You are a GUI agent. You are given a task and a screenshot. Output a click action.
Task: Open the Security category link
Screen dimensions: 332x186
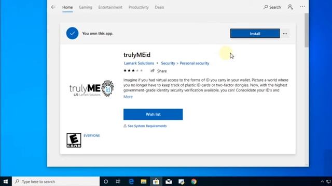(168, 63)
